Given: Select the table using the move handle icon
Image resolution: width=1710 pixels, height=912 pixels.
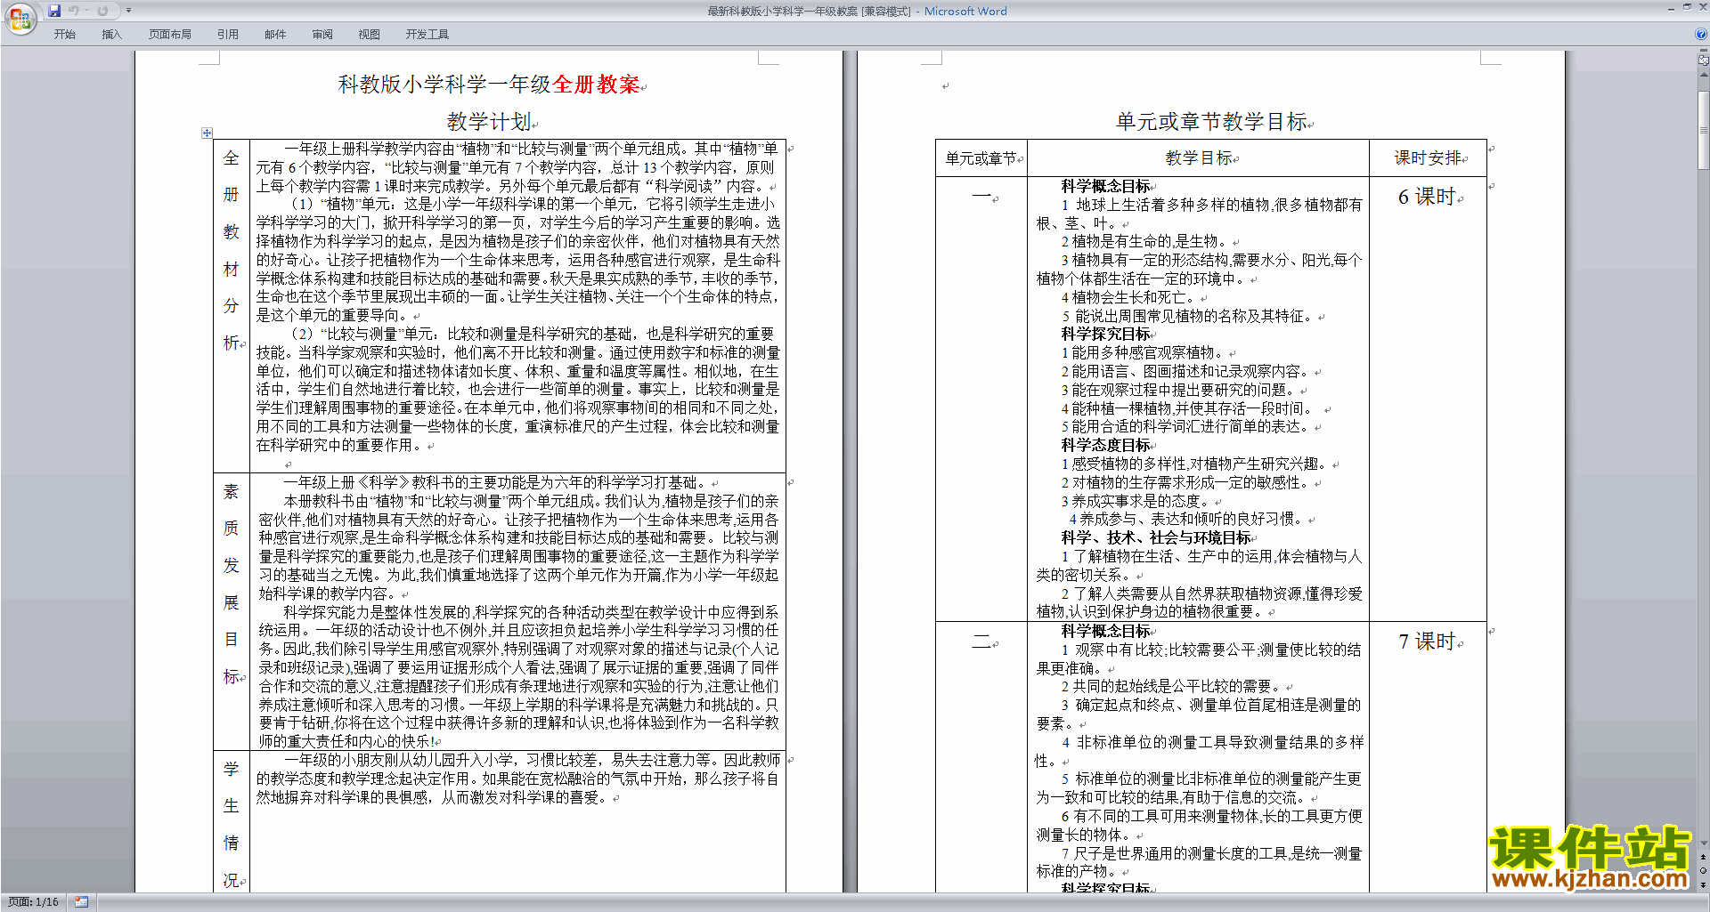Looking at the screenshot, I should click(207, 133).
